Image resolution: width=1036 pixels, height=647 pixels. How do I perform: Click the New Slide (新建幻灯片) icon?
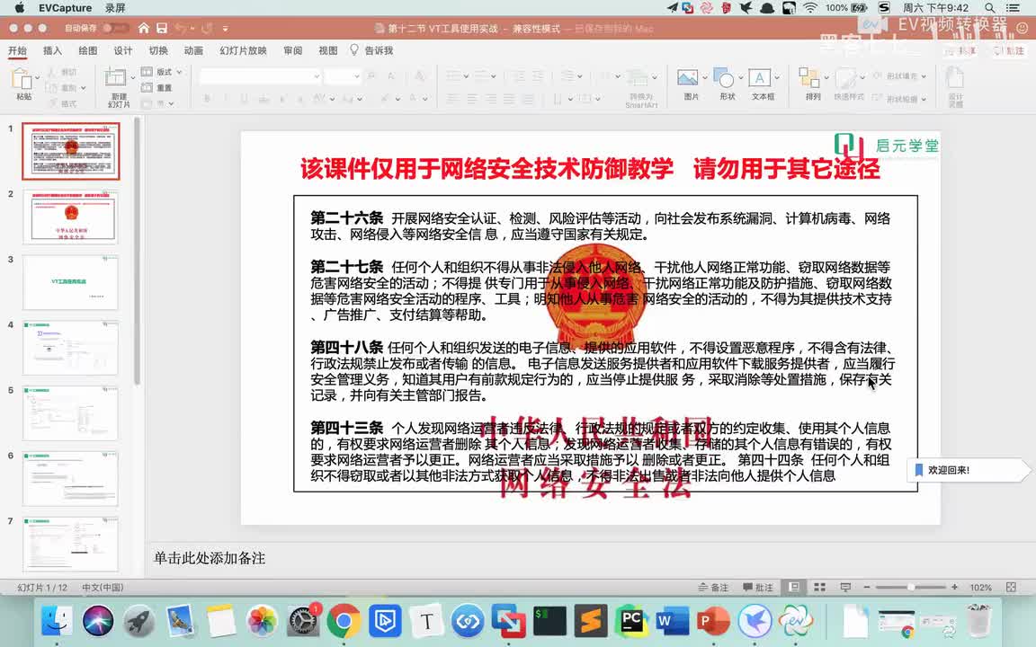click(x=116, y=78)
